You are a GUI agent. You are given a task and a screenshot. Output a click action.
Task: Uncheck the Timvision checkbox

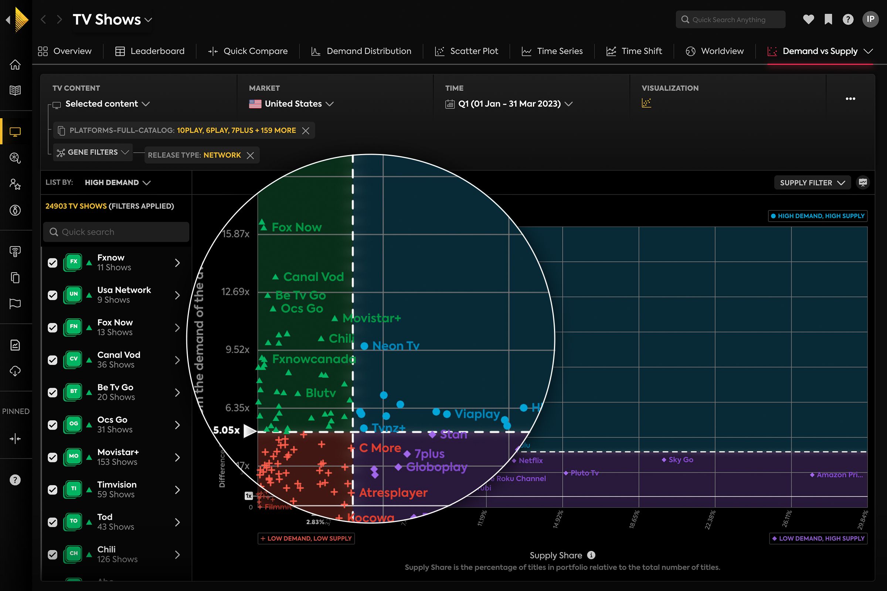point(52,490)
